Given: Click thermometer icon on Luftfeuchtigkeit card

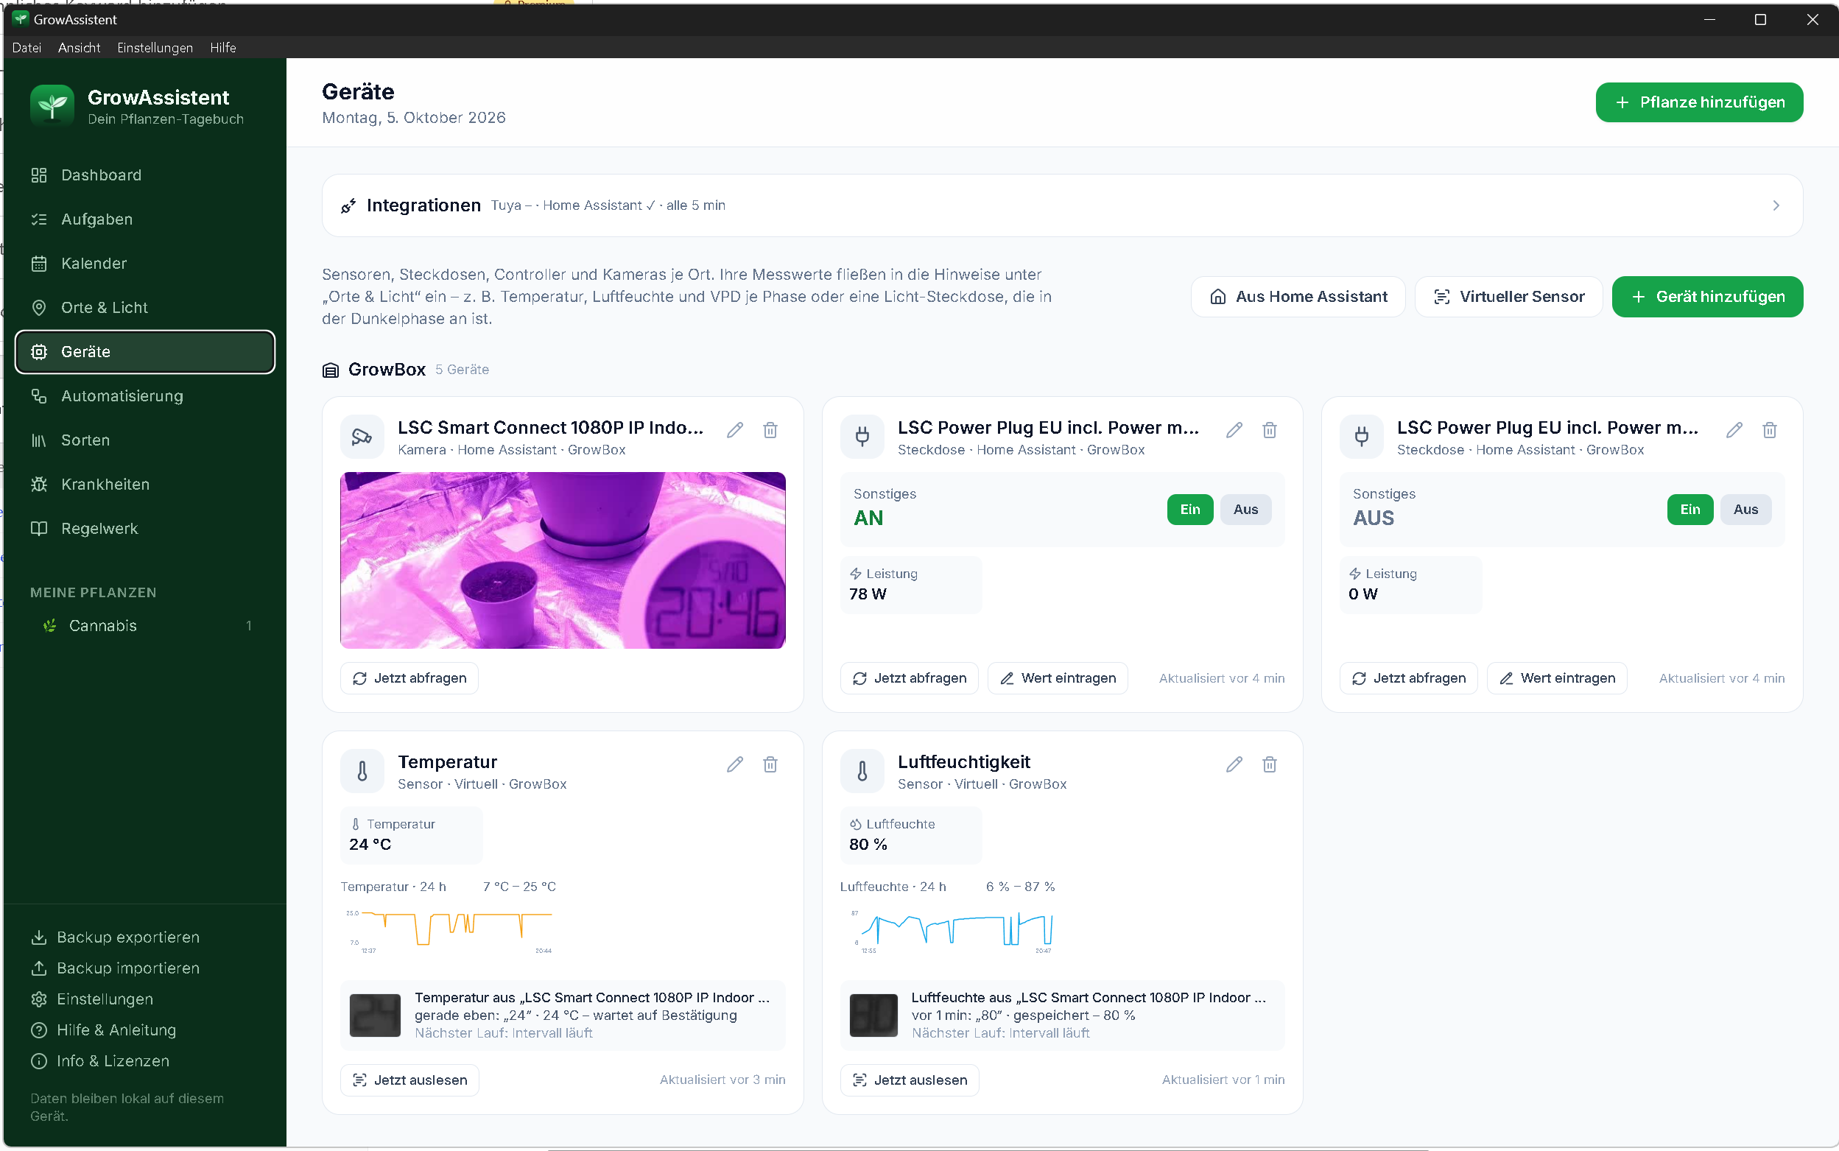Looking at the screenshot, I should click(x=862, y=770).
